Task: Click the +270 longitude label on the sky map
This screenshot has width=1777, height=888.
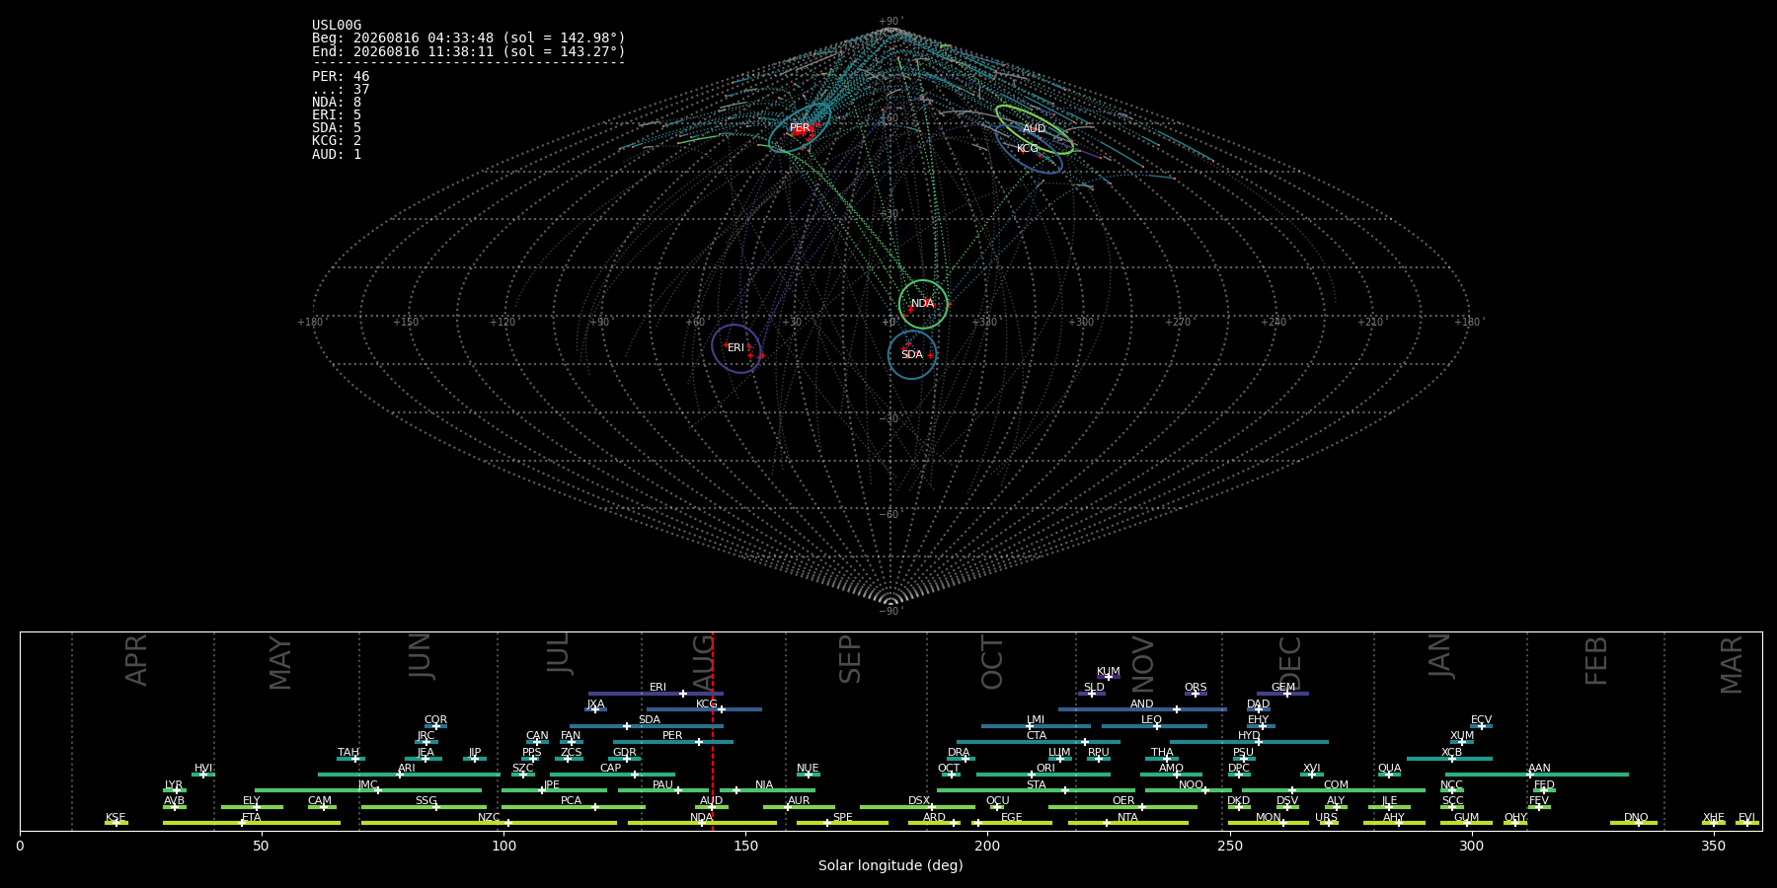Action: 1177,323
